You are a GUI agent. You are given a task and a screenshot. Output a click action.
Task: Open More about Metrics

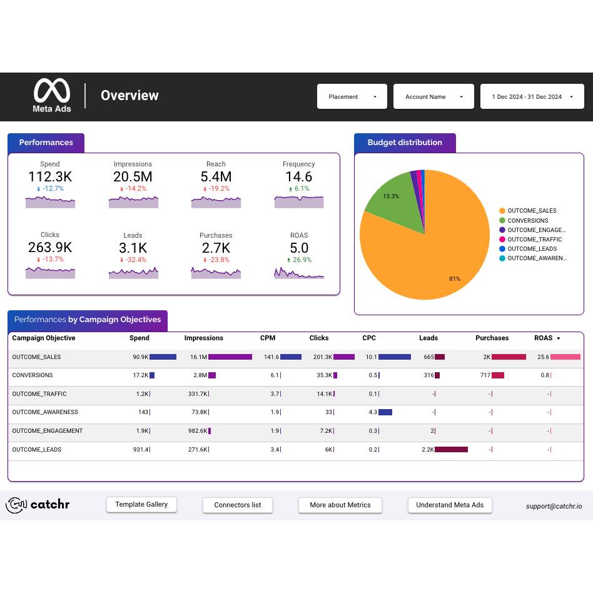(x=340, y=505)
